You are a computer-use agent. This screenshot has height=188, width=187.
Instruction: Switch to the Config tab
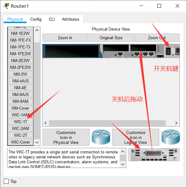[x=36, y=19]
